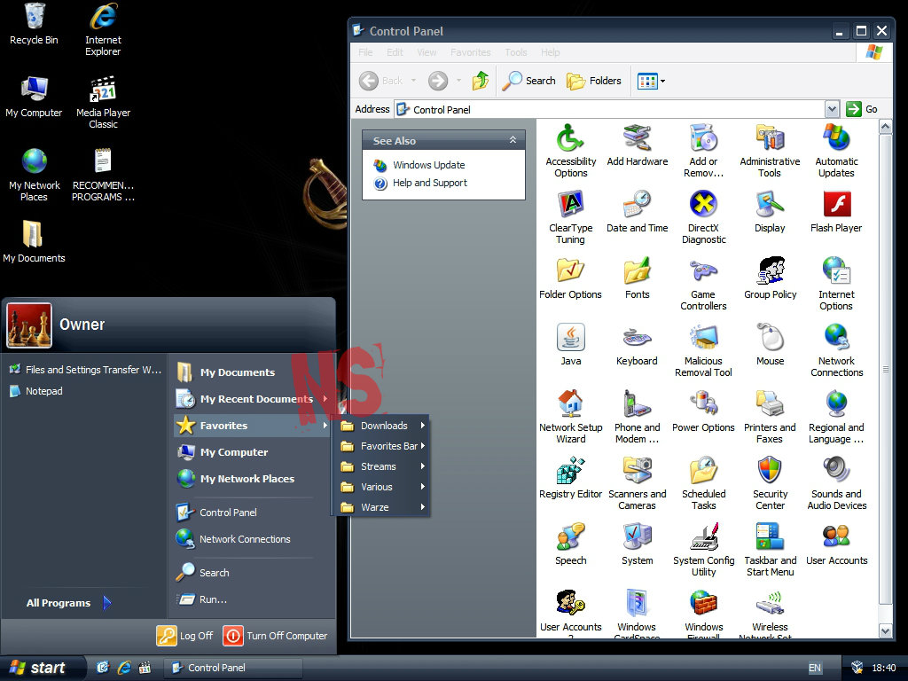Open Mouse settings icon

pyautogui.click(x=770, y=345)
